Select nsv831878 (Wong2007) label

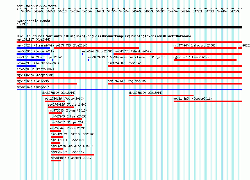point(34,87)
